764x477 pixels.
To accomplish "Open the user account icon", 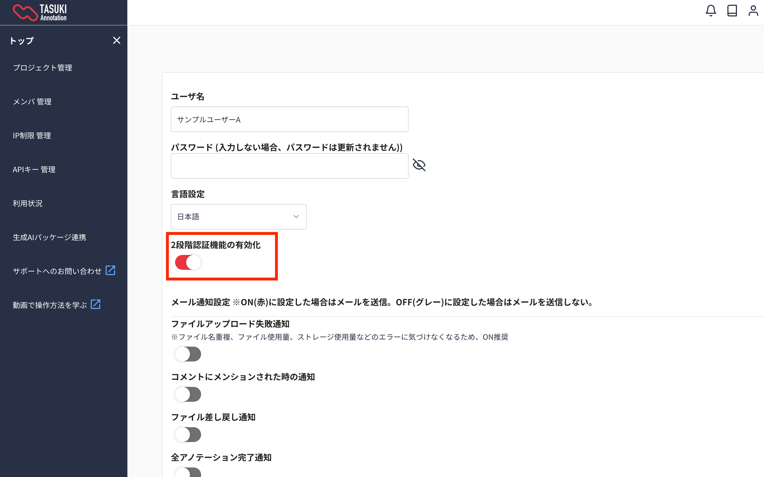I will pyautogui.click(x=753, y=11).
